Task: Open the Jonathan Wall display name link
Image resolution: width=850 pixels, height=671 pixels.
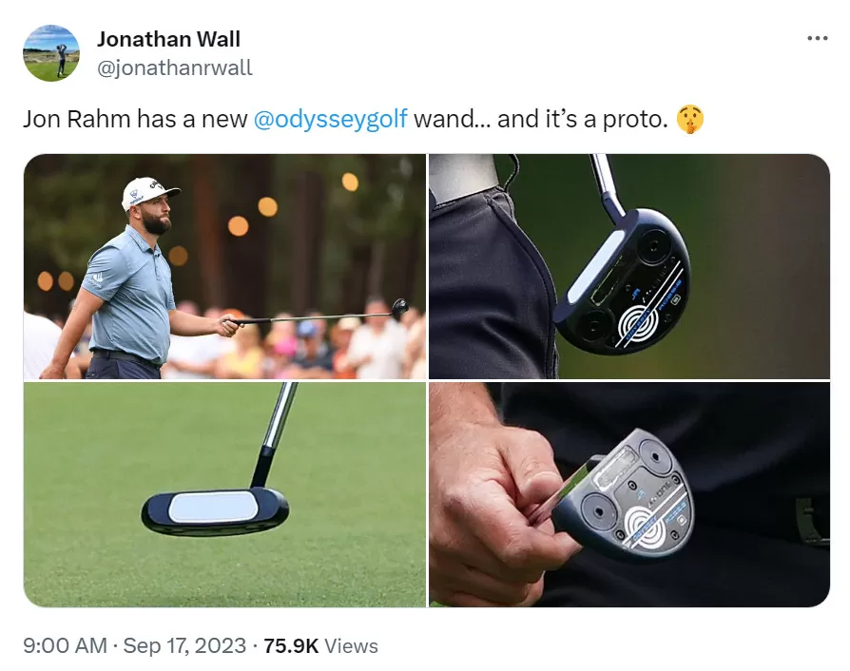Action: tap(168, 39)
